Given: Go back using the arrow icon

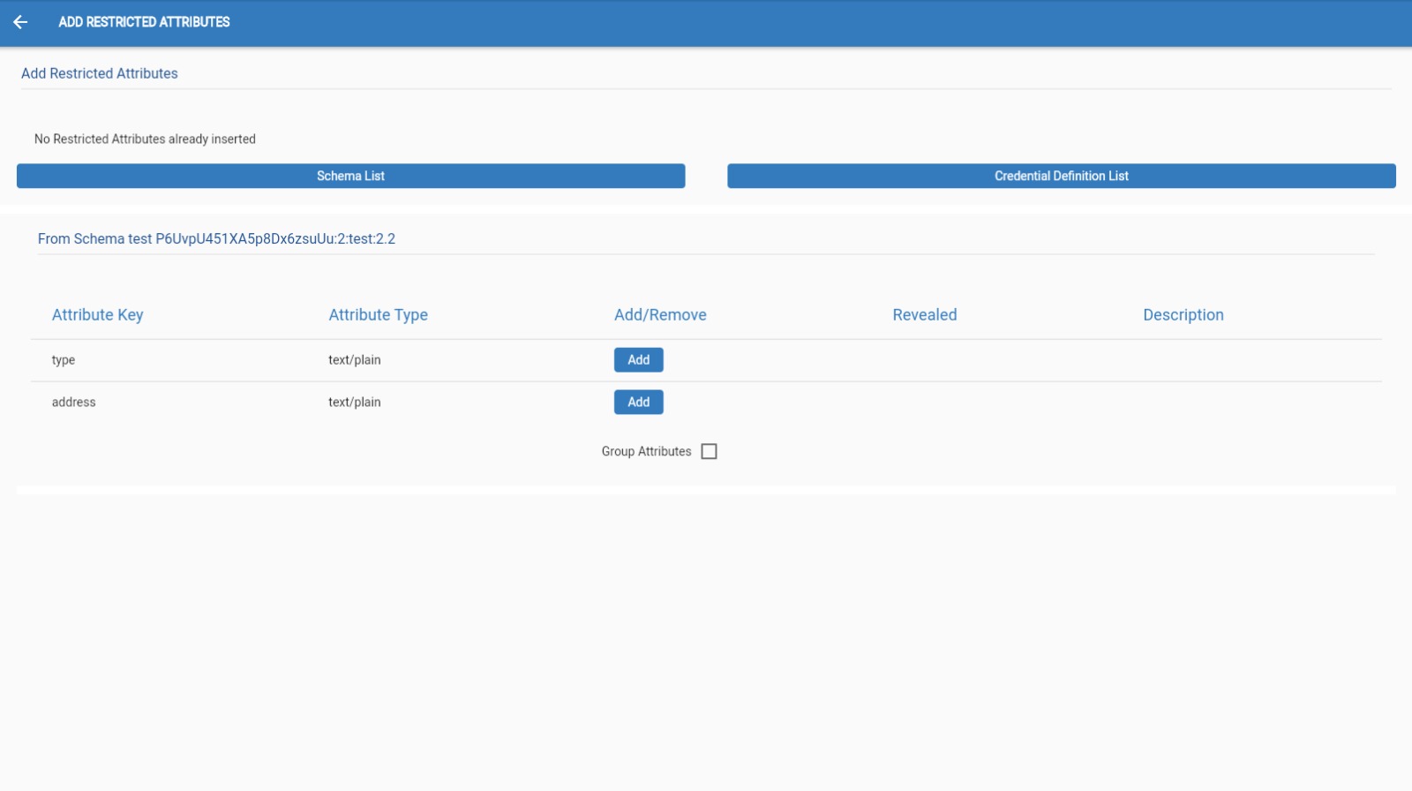Looking at the screenshot, I should coord(20,22).
